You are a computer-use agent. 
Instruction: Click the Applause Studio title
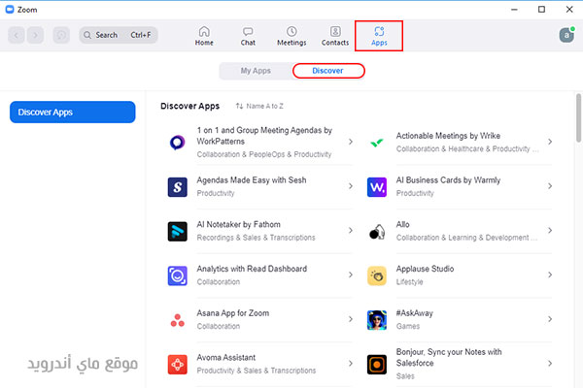point(425,269)
